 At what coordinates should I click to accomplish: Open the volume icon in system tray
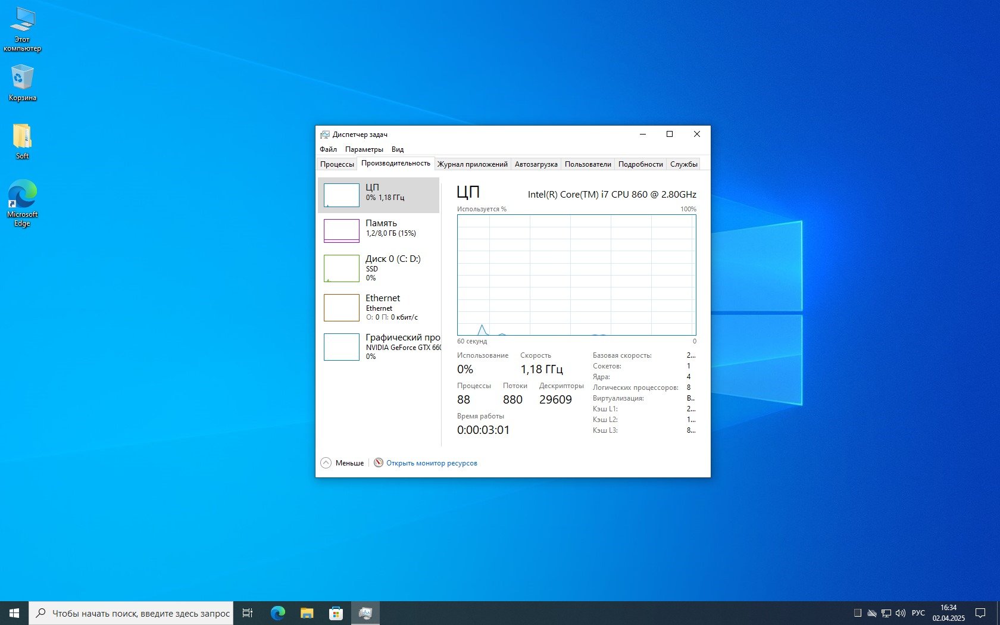[900, 613]
